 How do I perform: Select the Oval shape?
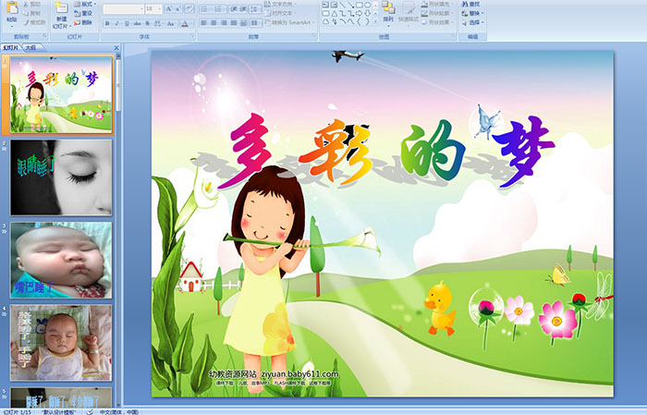[x=367, y=6]
